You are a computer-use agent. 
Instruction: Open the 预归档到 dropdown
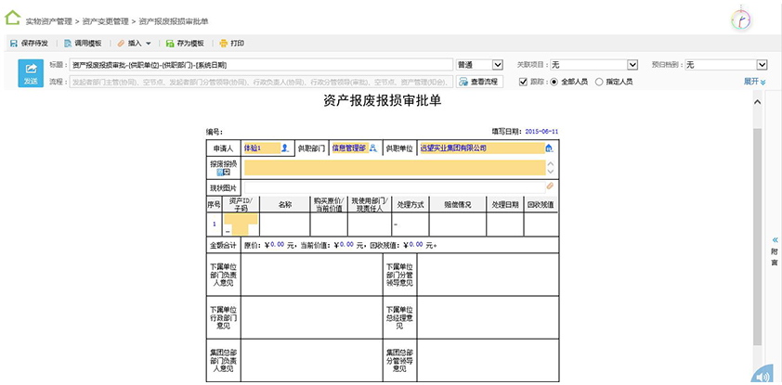(725, 65)
